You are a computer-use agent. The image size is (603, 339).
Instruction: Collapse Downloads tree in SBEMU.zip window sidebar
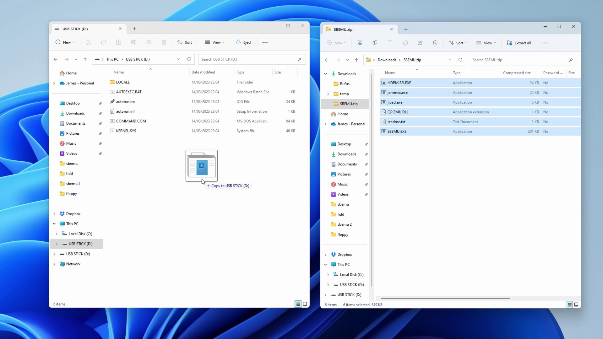click(325, 74)
